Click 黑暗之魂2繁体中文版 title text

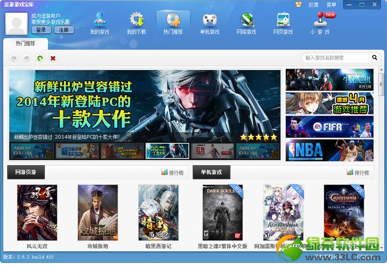223,246
